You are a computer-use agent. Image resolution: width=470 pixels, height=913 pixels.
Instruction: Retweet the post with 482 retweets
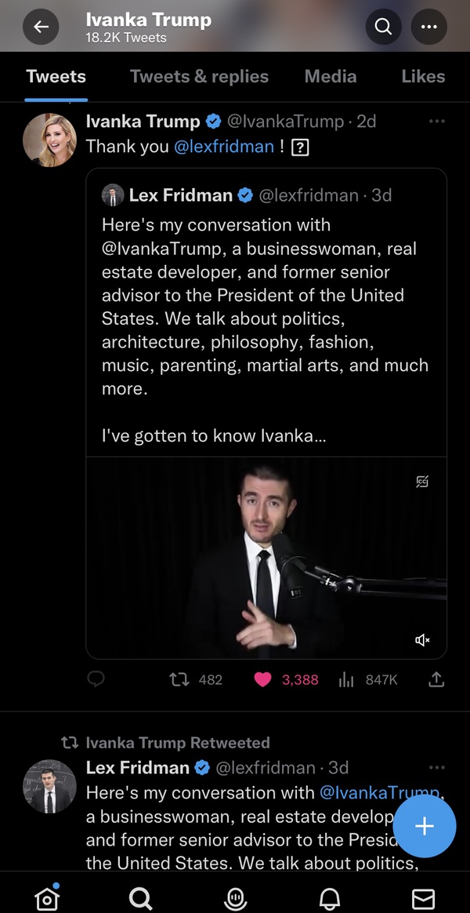[x=180, y=679]
